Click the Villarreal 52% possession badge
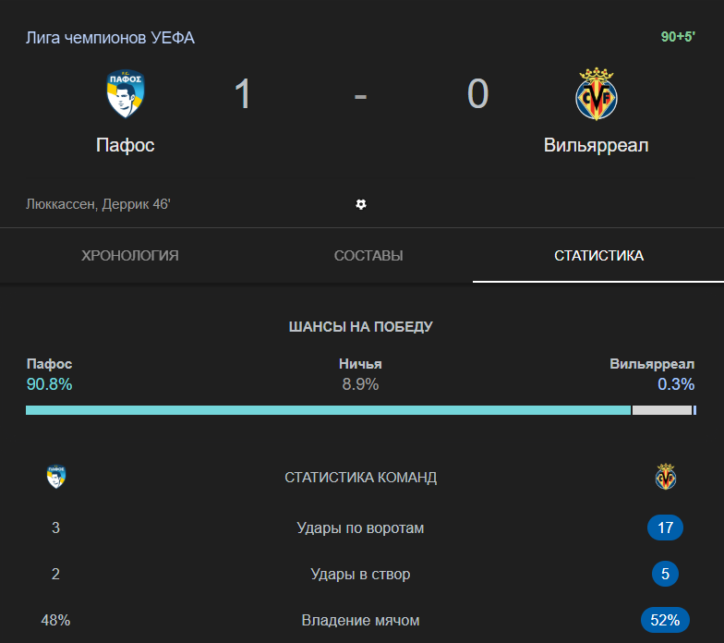Screen dimensions: 724x643 click(x=665, y=620)
